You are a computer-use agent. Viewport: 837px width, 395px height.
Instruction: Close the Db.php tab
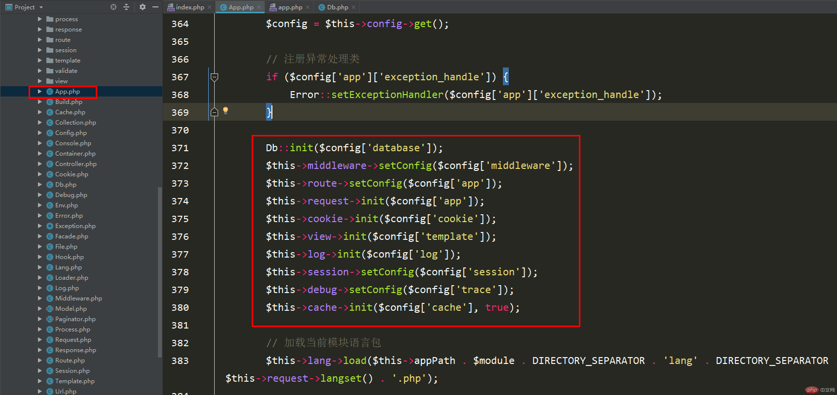click(x=353, y=7)
